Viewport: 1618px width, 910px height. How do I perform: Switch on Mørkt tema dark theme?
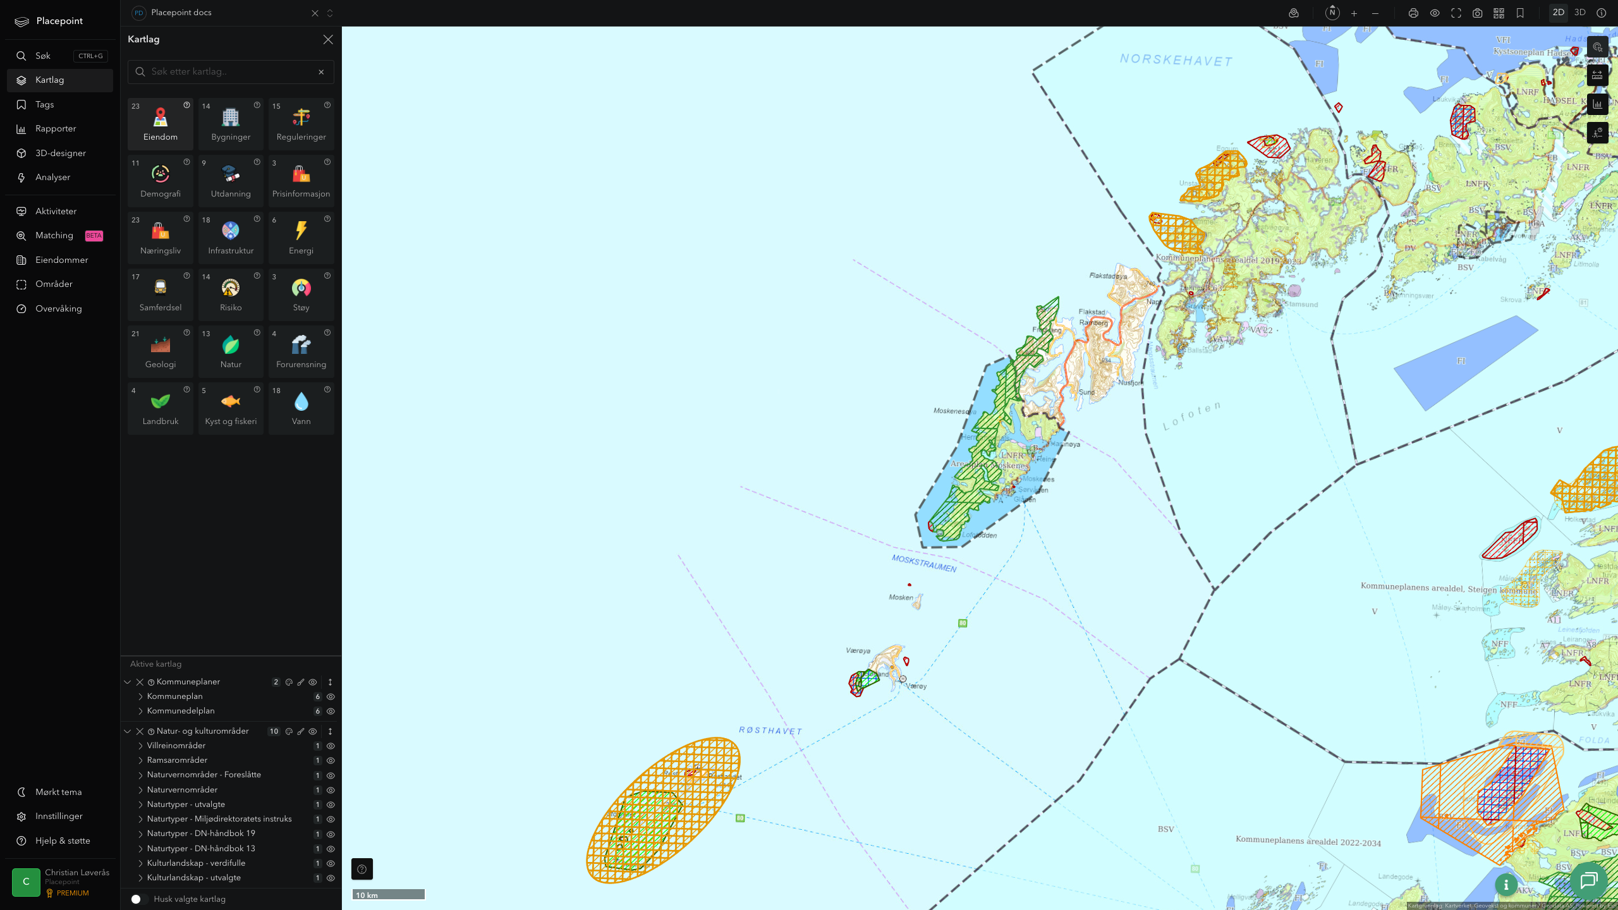click(58, 792)
